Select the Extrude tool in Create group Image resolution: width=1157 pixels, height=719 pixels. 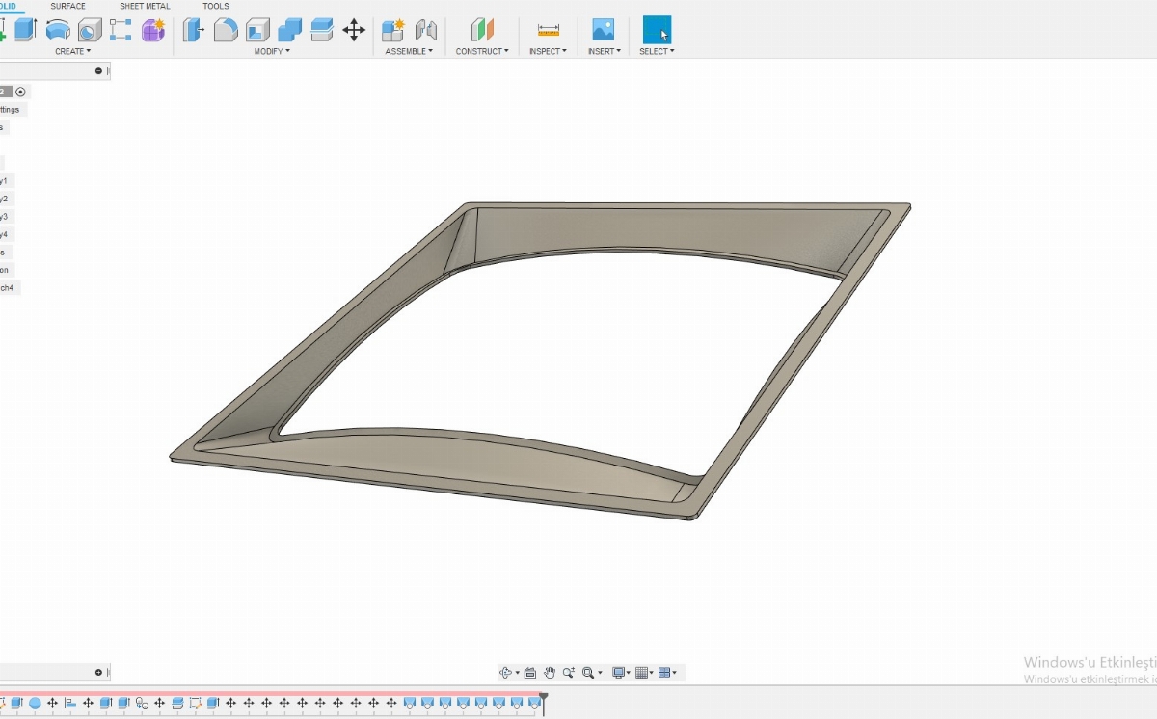click(25, 30)
